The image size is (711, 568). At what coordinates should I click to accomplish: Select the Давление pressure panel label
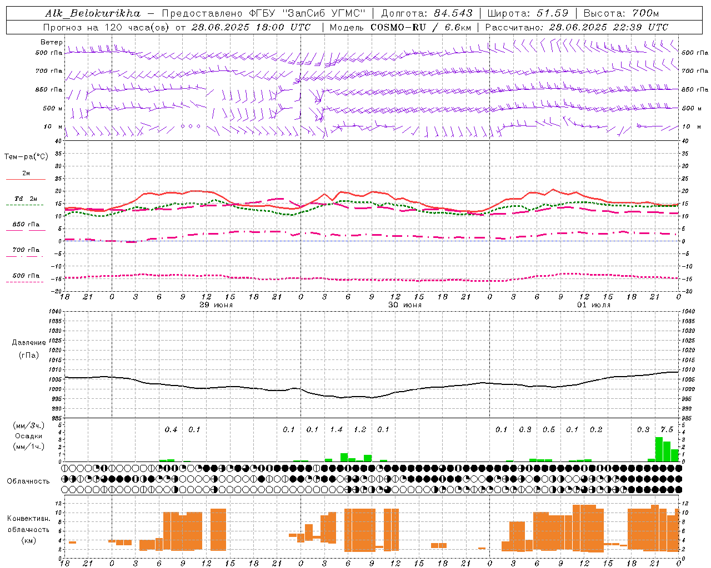pos(29,343)
